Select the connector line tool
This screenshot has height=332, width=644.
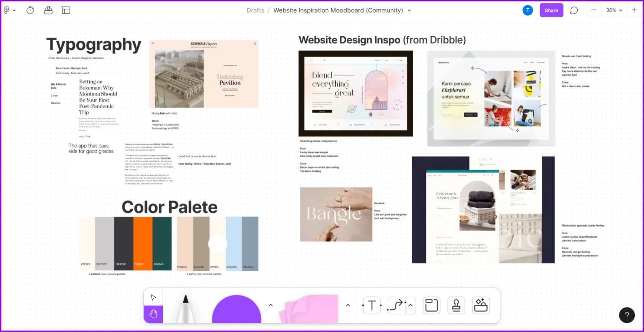click(x=396, y=306)
